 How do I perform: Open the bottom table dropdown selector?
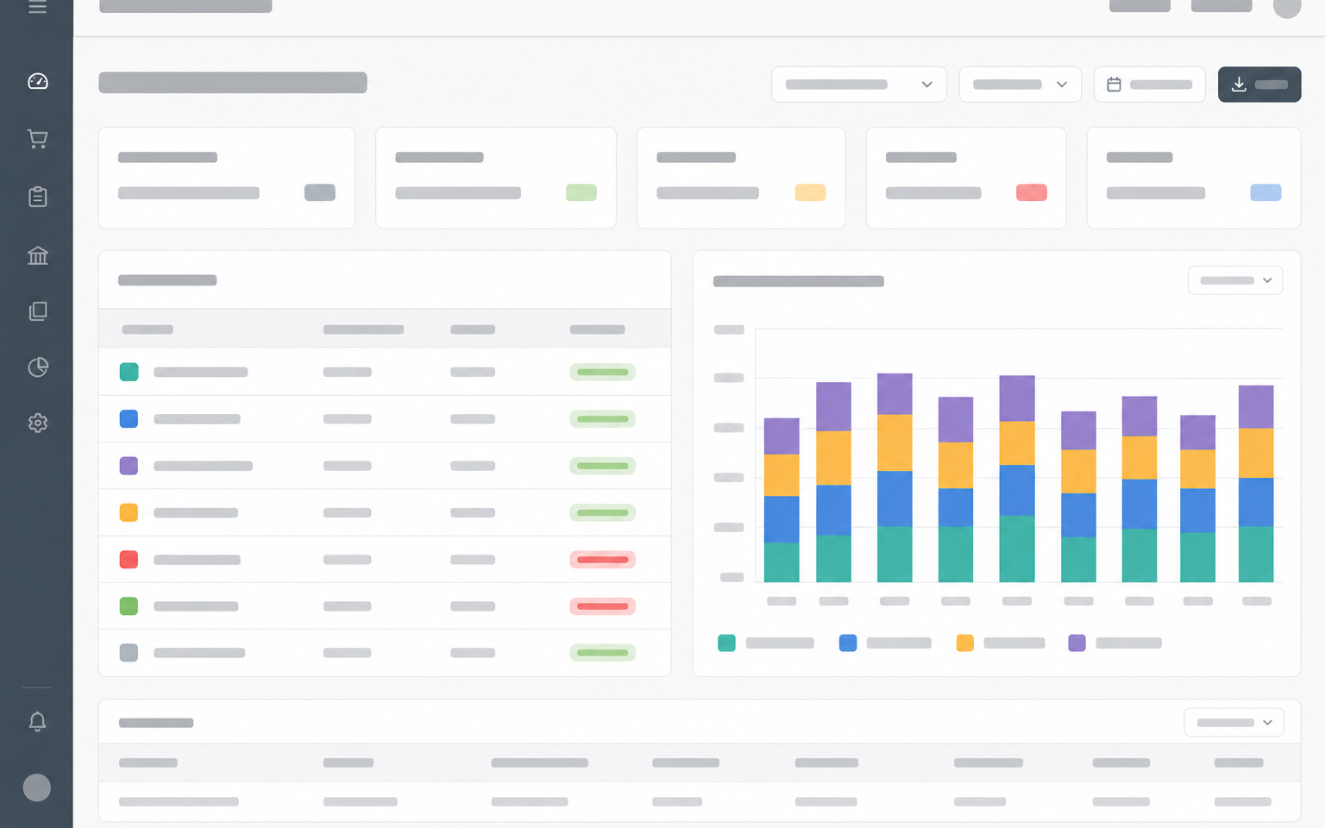click(x=1234, y=723)
